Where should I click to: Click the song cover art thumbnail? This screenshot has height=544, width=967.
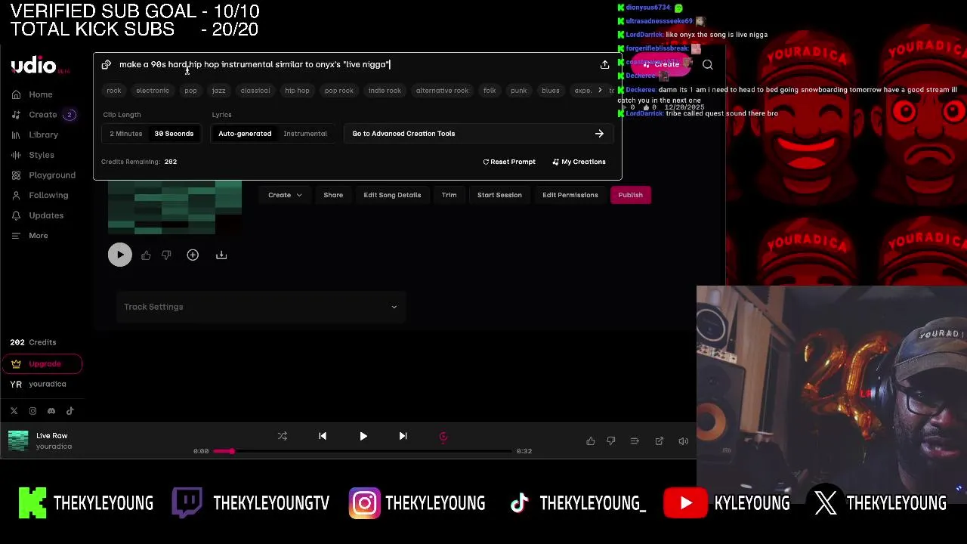(175, 208)
